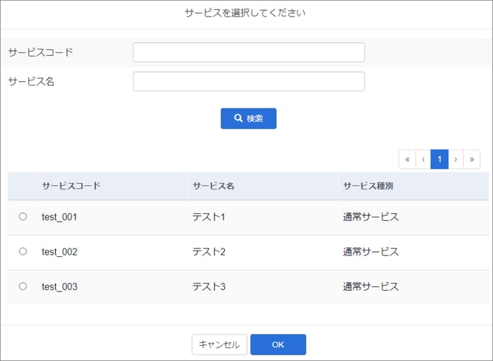Screen dimensions: 493x361
Task: Click the サービス種別 column header
Action: click(x=368, y=186)
